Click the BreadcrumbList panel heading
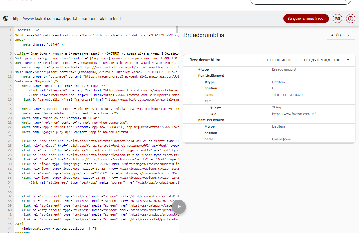Image resolution: width=359 pixels, height=233 pixels. click(205, 35)
